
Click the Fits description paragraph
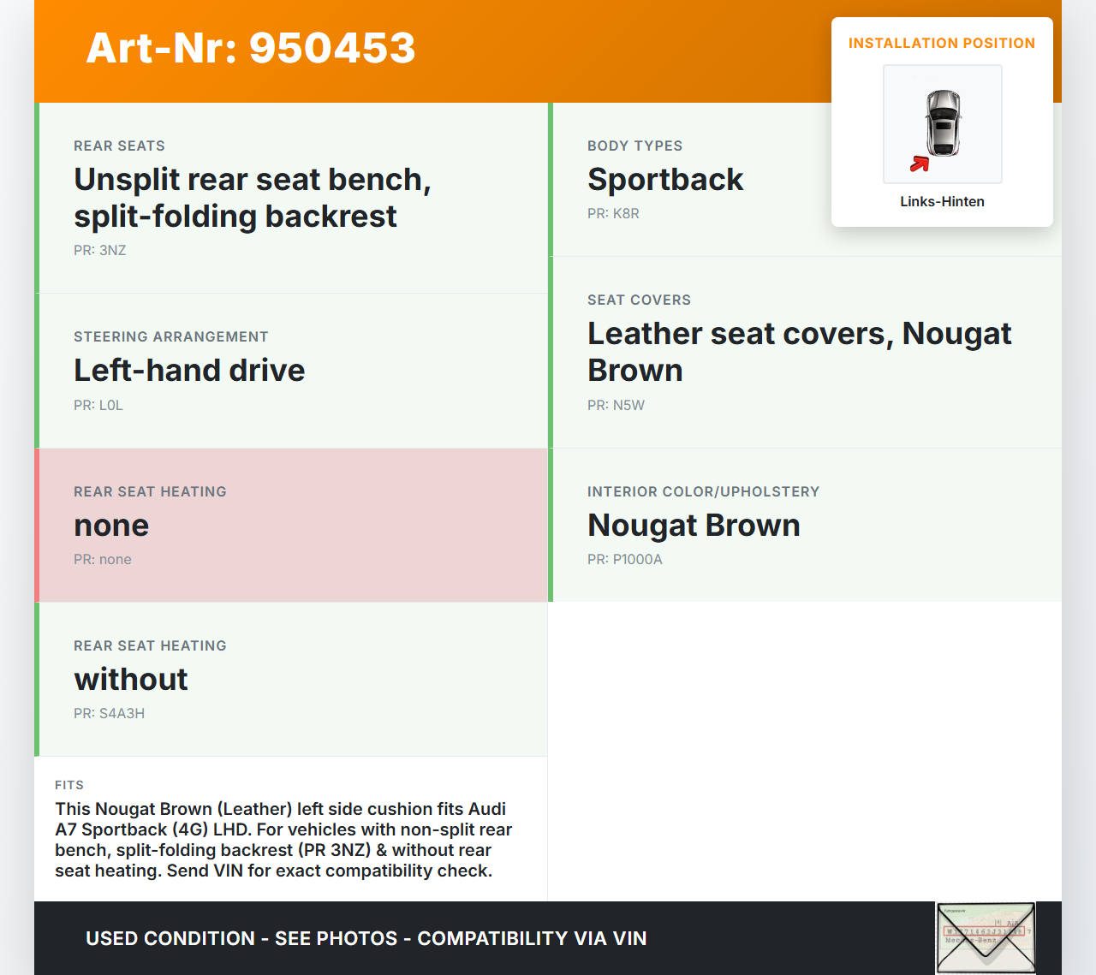tap(283, 840)
